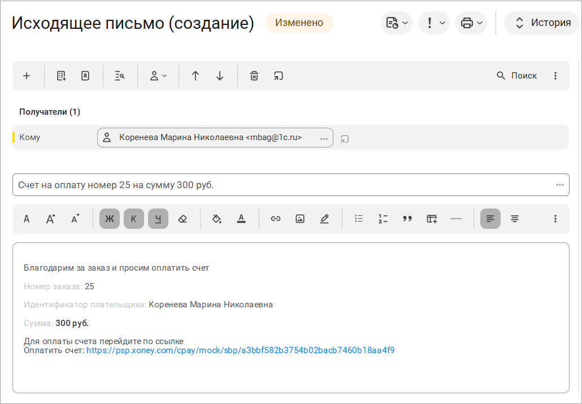Open the print dropdown menu
This screenshot has height=404, width=582.
pyautogui.click(x=471, y=23)
